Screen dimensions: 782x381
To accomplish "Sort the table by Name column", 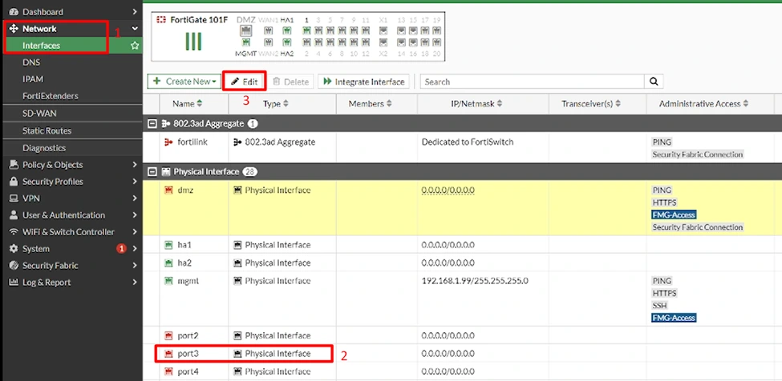I will pos(187,104).
